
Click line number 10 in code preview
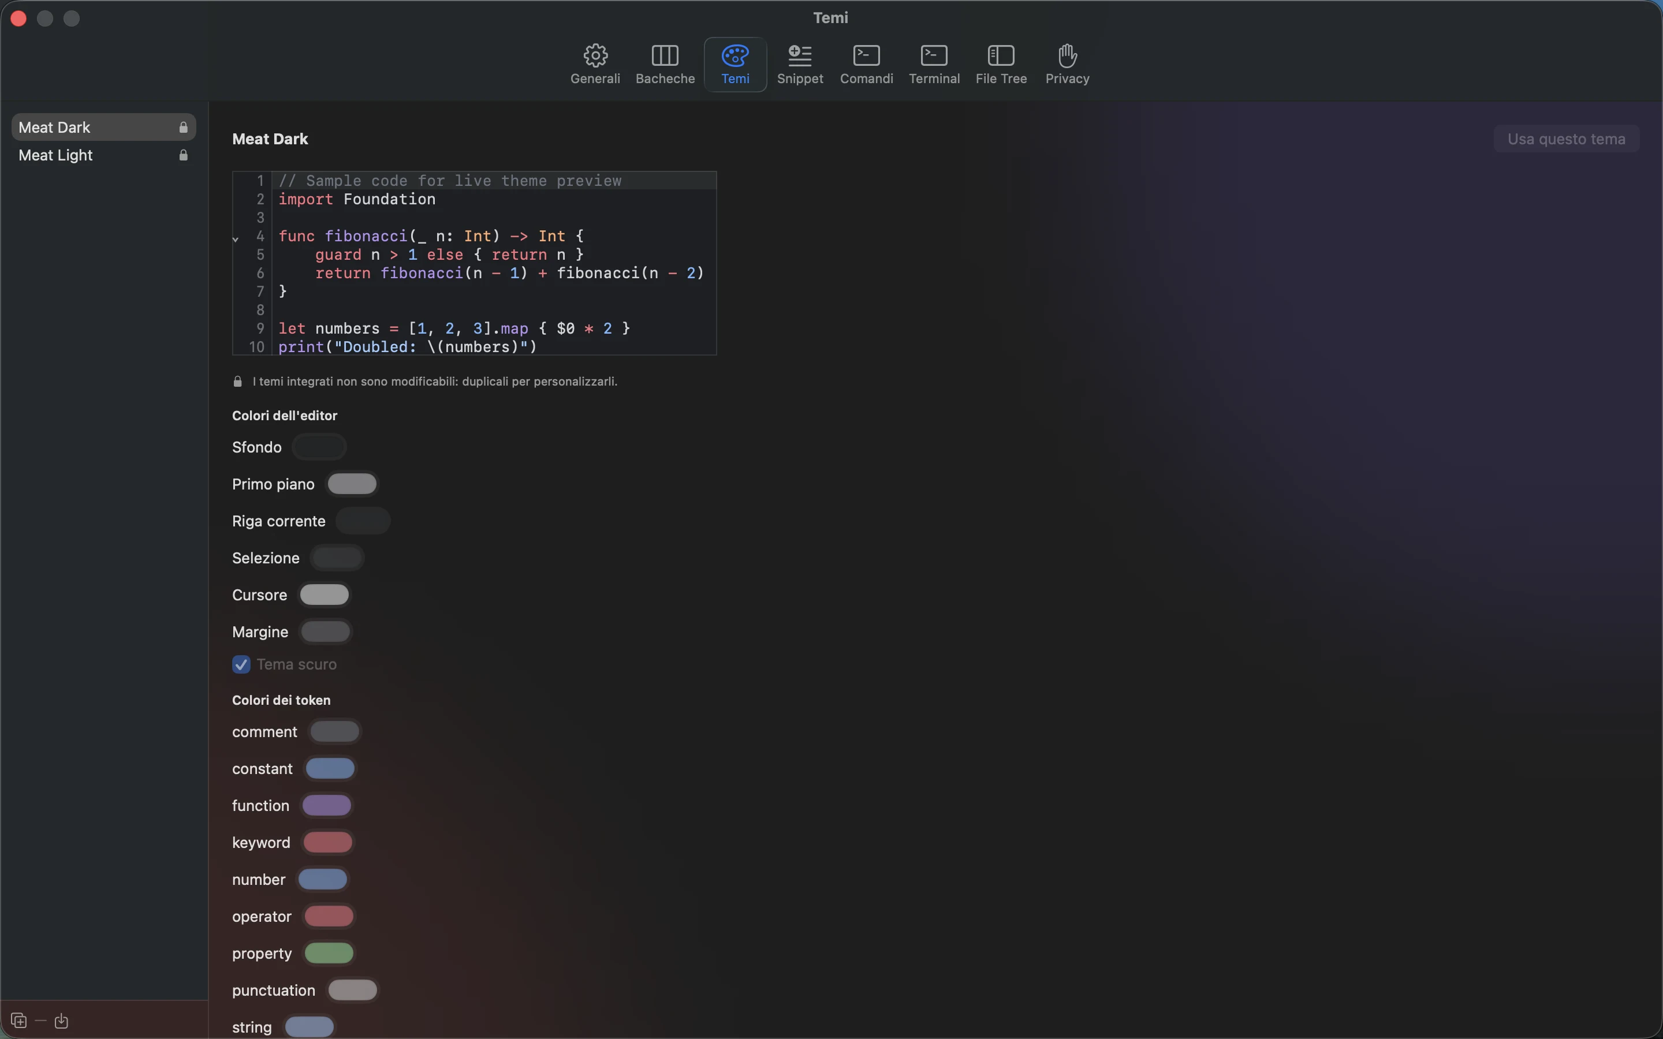256,347
